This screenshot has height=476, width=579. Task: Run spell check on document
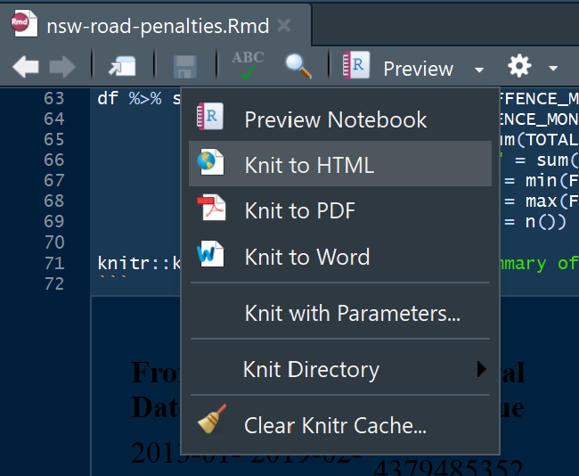coord(248,65)
